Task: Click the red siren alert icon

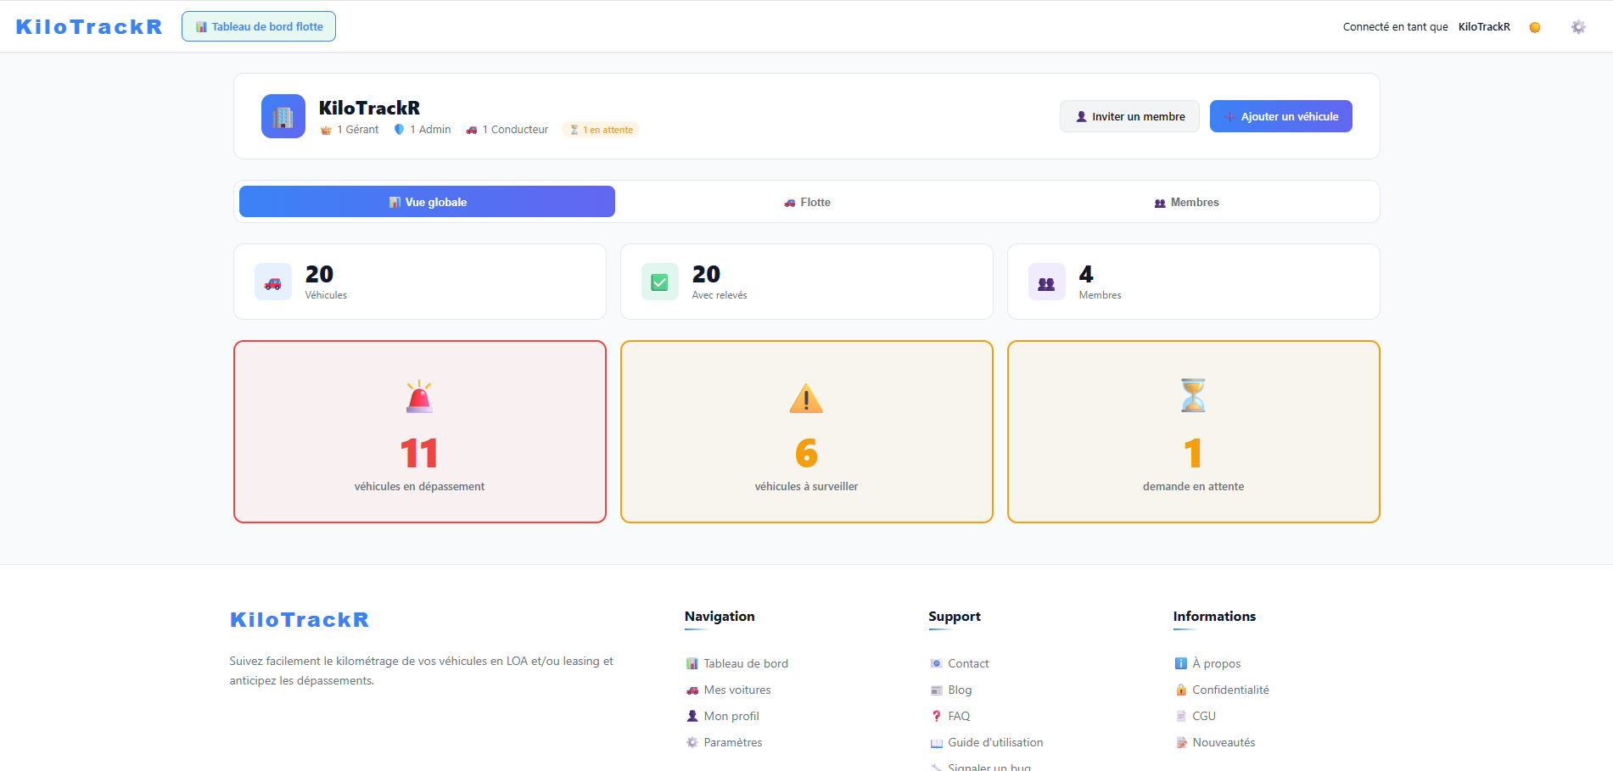Action: [419, 396]
